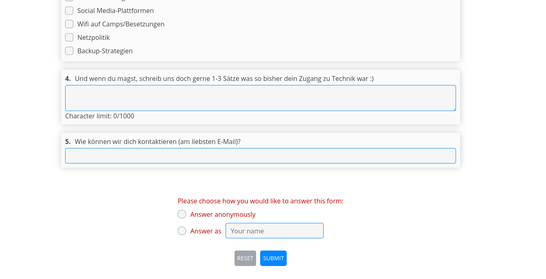Activate the Wifi auf Camps/Besetzungen checkbox again
Screen dimensions: 546x279
tap(69, 24)
